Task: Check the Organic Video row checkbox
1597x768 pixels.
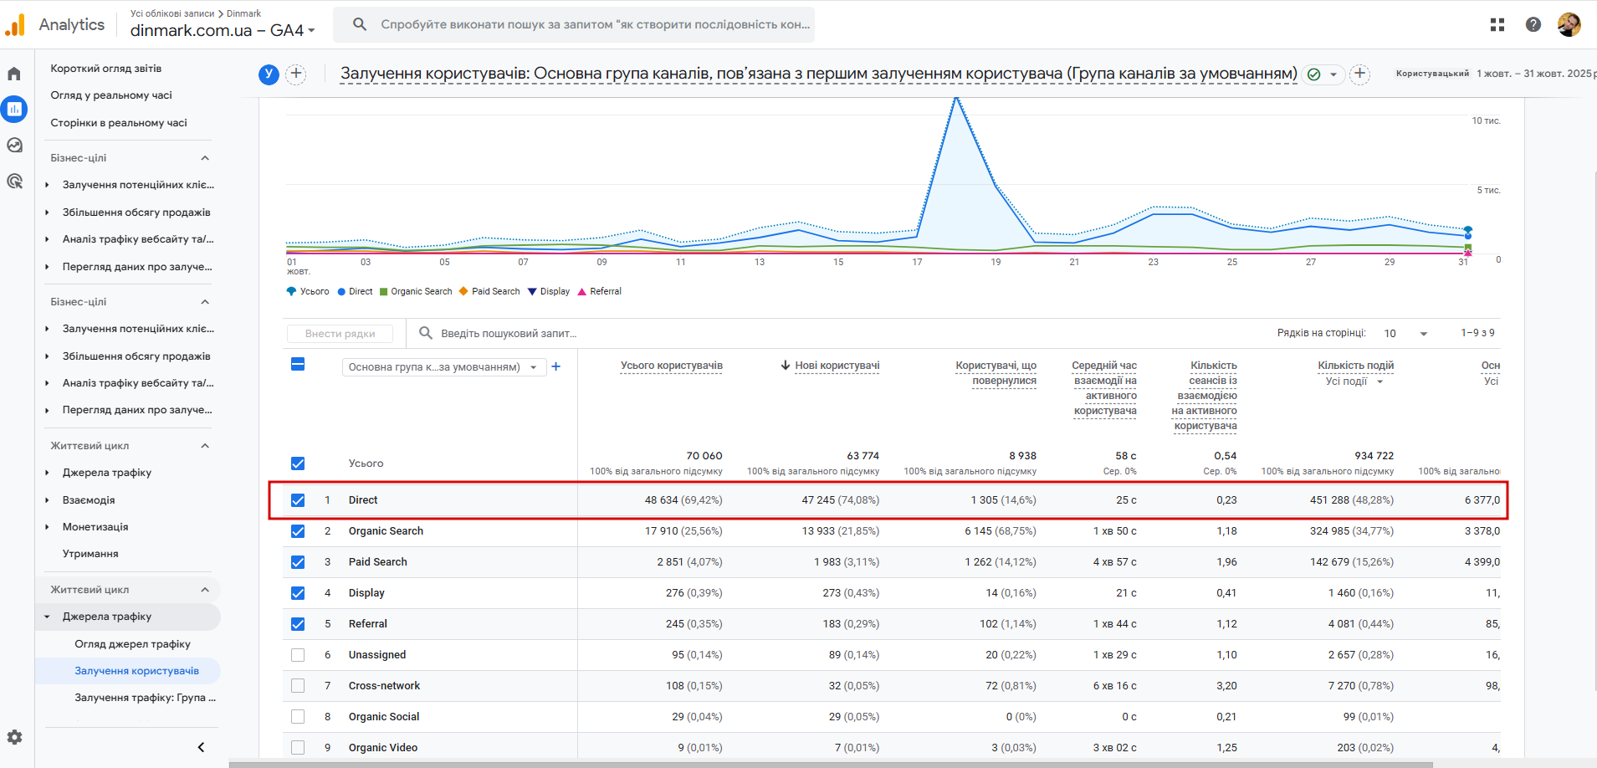Action: [298, 748]
